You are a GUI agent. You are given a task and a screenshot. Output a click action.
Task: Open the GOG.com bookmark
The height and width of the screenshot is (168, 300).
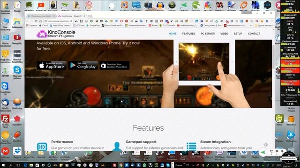[79, 25]
